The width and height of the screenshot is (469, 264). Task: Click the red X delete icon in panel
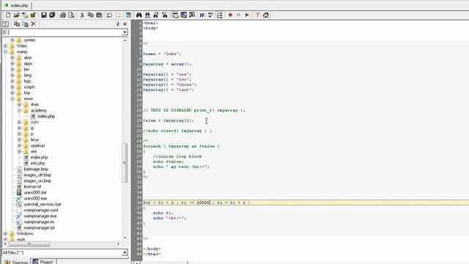[x=34, y=24]
